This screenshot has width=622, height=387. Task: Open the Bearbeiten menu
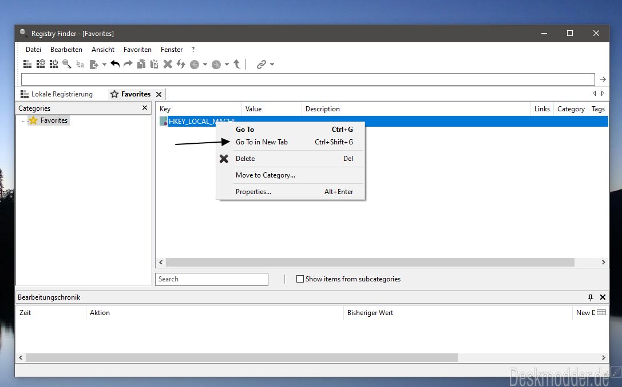66,50
